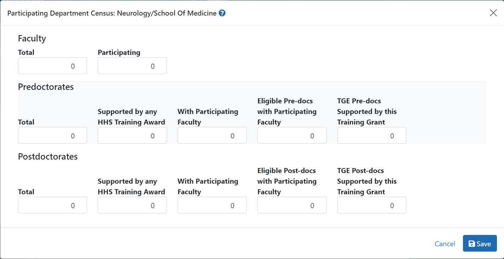
Task: Click Postdoc With Participating Faculty field
Action: point(212,205)
